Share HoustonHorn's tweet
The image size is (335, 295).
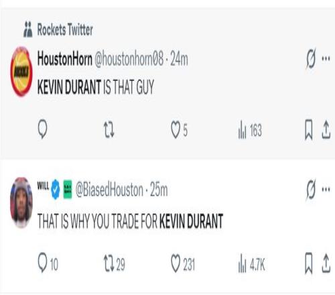[x=326, y=129]
